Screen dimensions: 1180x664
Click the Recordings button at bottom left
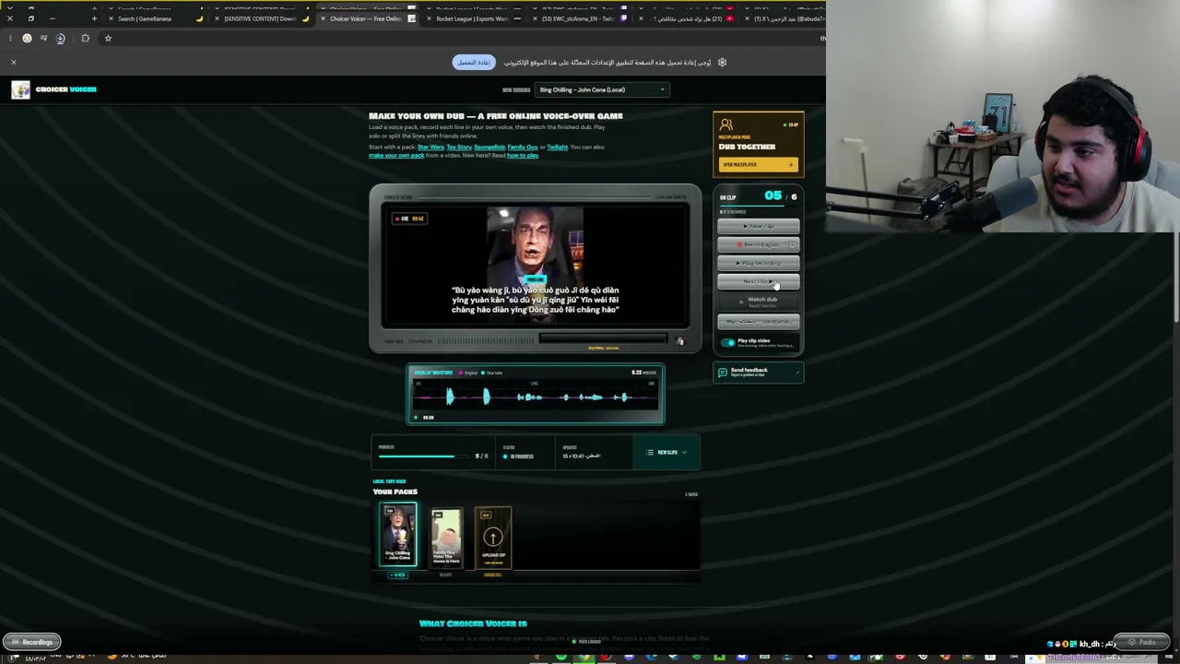point(32,642)
